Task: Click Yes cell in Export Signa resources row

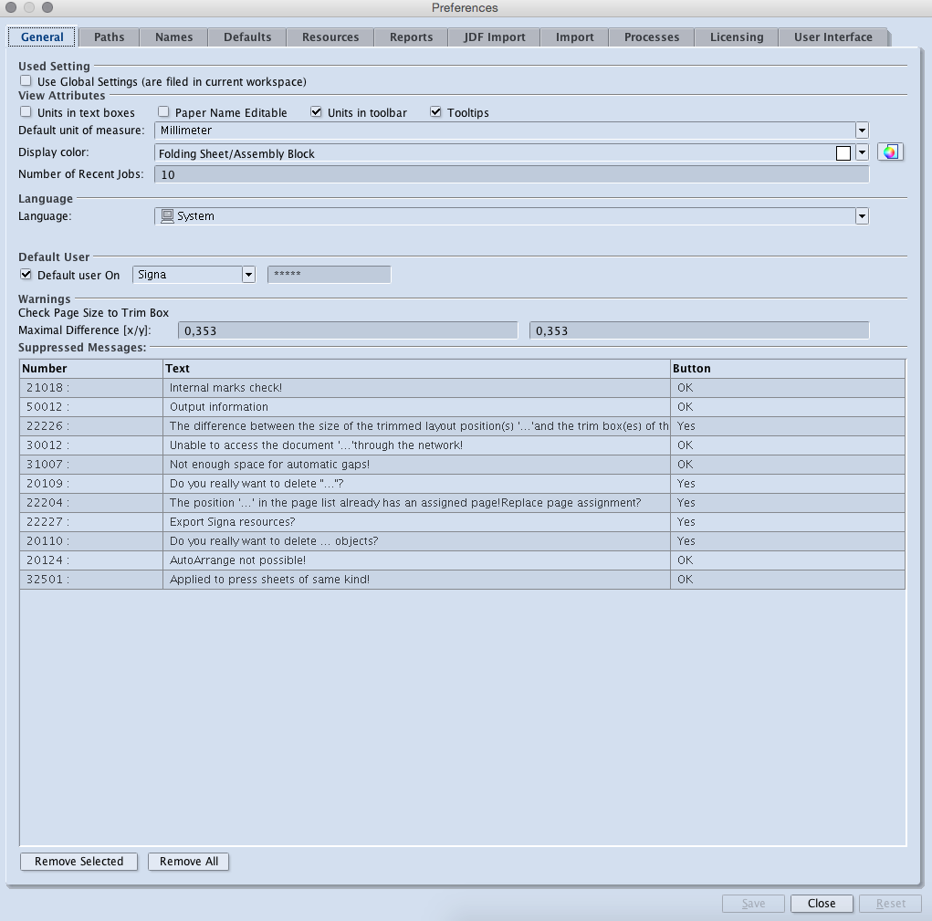Action: pos(788,522)
